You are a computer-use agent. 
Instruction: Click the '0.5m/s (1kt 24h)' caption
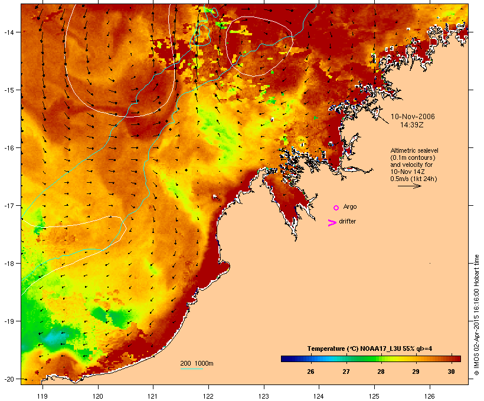pyautogui.click(x=414, y=179)
